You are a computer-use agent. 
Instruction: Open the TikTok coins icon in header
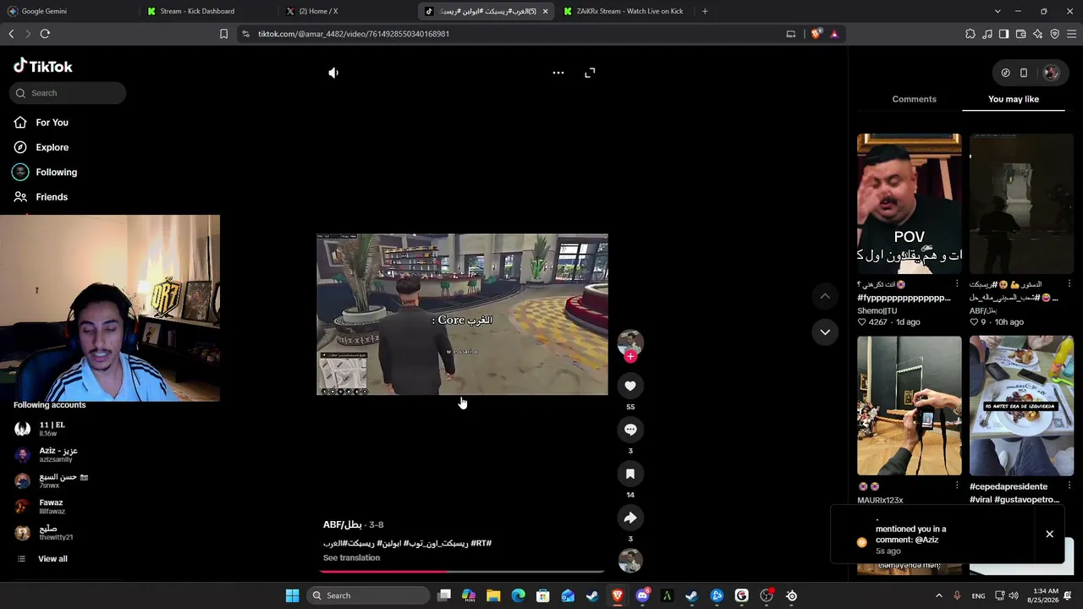point(1005,73)
